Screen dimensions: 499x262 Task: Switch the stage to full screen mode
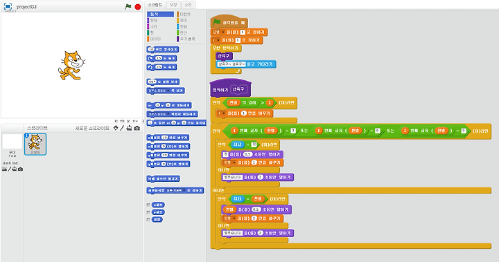8,6
